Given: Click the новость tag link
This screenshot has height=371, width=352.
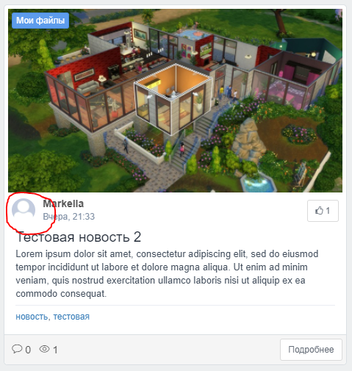Looking at the screenshot, I should coord(32,317).
